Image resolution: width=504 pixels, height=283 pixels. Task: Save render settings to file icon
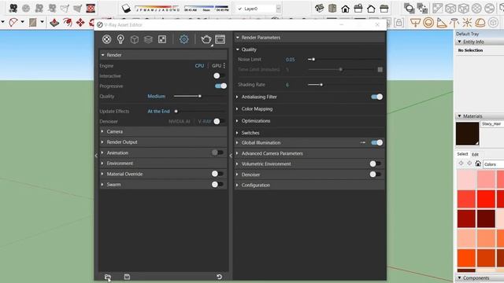tap(127, 277)
